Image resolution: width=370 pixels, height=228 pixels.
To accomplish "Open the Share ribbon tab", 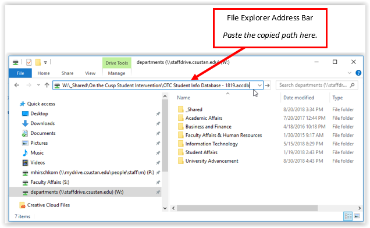I will click(67, 73).
